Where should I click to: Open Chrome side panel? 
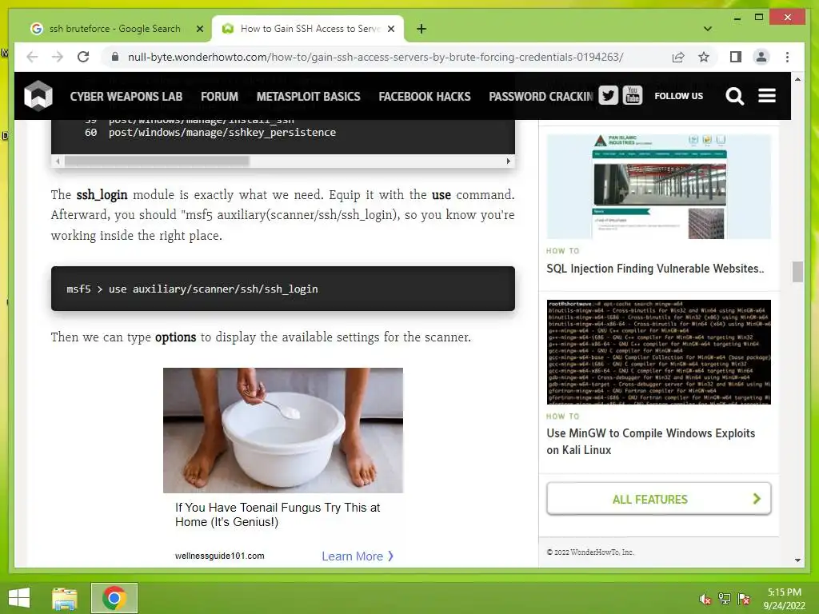click(x=736, y=57)
